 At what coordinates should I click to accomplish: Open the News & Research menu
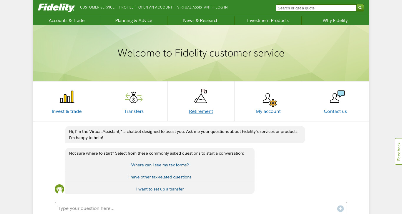201,21
